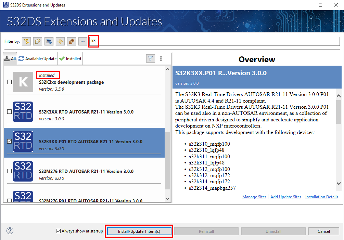Image resolution: width=344 pixels, height=240 pixels.
Task: Click the blue window filter icon
Action: (49, 41)
